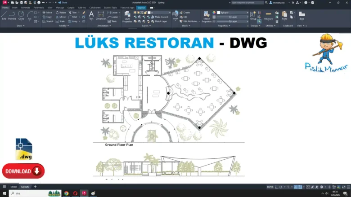Activate the Copy tool
This screenshot has width=351, height=197.
[x=47, y=17]
